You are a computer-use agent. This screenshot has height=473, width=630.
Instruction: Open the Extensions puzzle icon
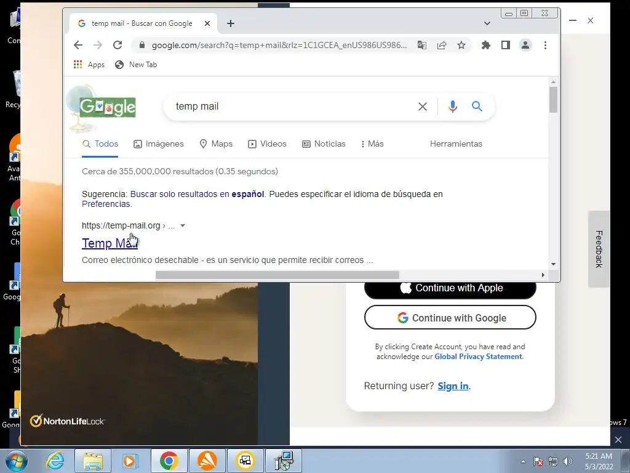point(486,45)
